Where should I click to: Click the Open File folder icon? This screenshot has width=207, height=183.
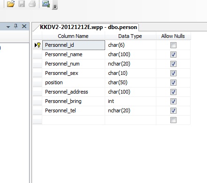click(11, 4)
